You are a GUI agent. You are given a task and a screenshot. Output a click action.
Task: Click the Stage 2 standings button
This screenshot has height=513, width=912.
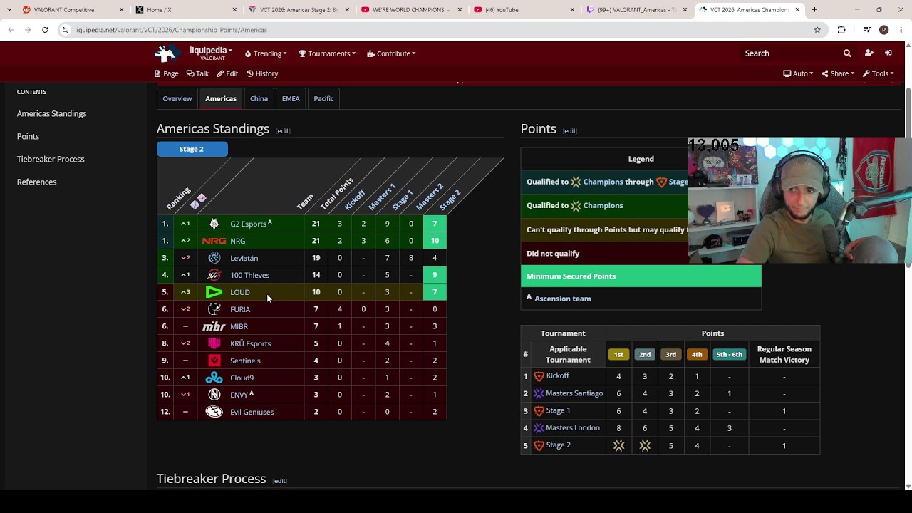192,149
